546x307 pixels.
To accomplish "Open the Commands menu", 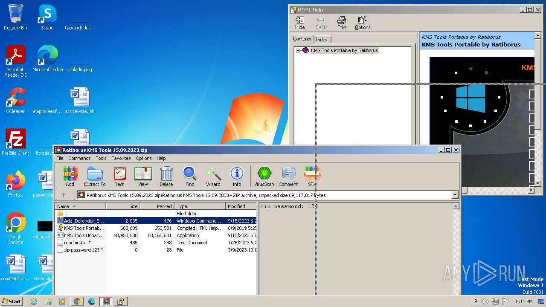I will click(x=79, y=158).
